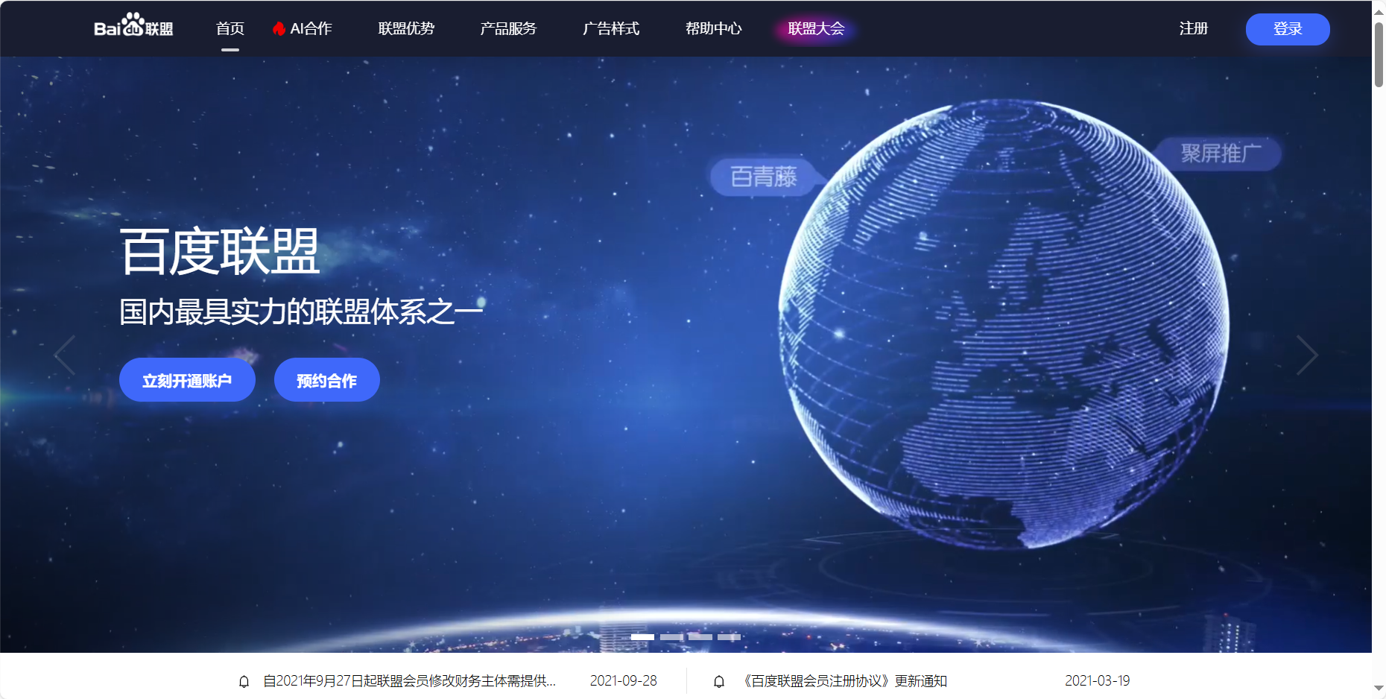Click the 立刻开通账户 button
Viewport: 1386px width, 699px height.
coord(187,380)
